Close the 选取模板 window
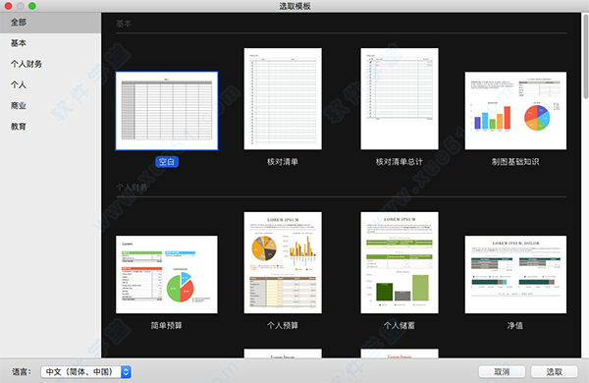Image resolution: width=589 pixels, height=383 pixels. [x=8, y=6]
